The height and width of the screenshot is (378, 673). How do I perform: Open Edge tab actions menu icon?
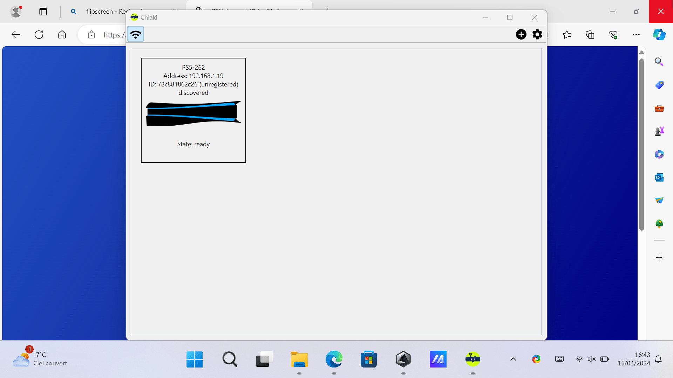point(43,12)
